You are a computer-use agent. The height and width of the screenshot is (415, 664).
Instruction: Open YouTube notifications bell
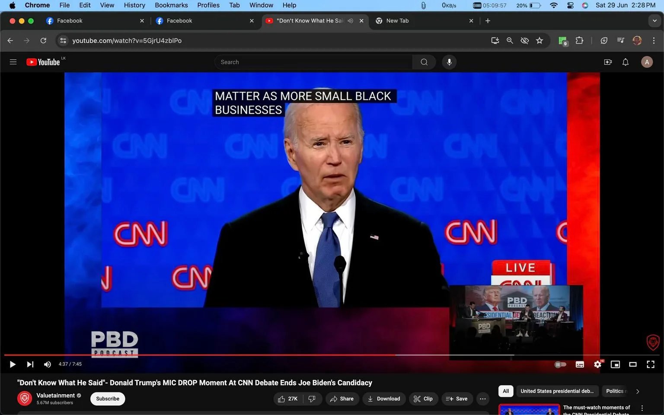click(x=625, y=62)
